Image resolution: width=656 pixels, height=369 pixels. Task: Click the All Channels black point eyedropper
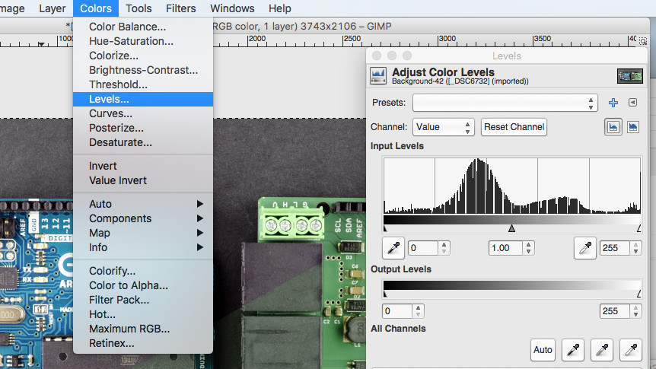572,349
